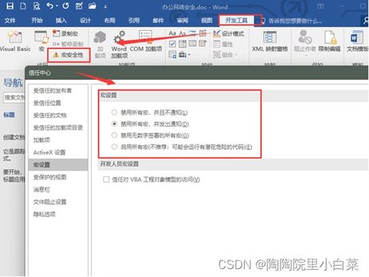Insert picture content control
Image resolution: width=369 pixels, height=277 pixels.
point(192,33)
